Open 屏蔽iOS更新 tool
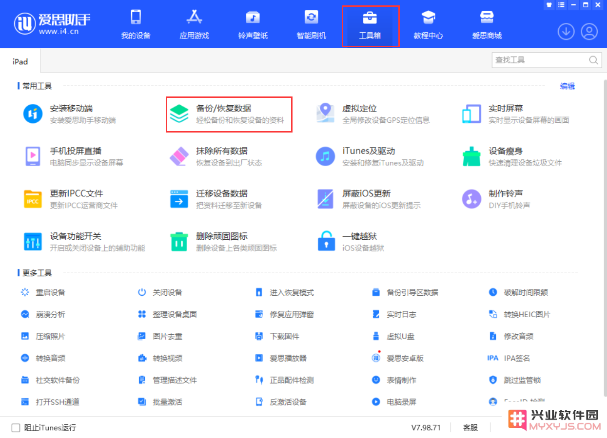 pos(368,199)
